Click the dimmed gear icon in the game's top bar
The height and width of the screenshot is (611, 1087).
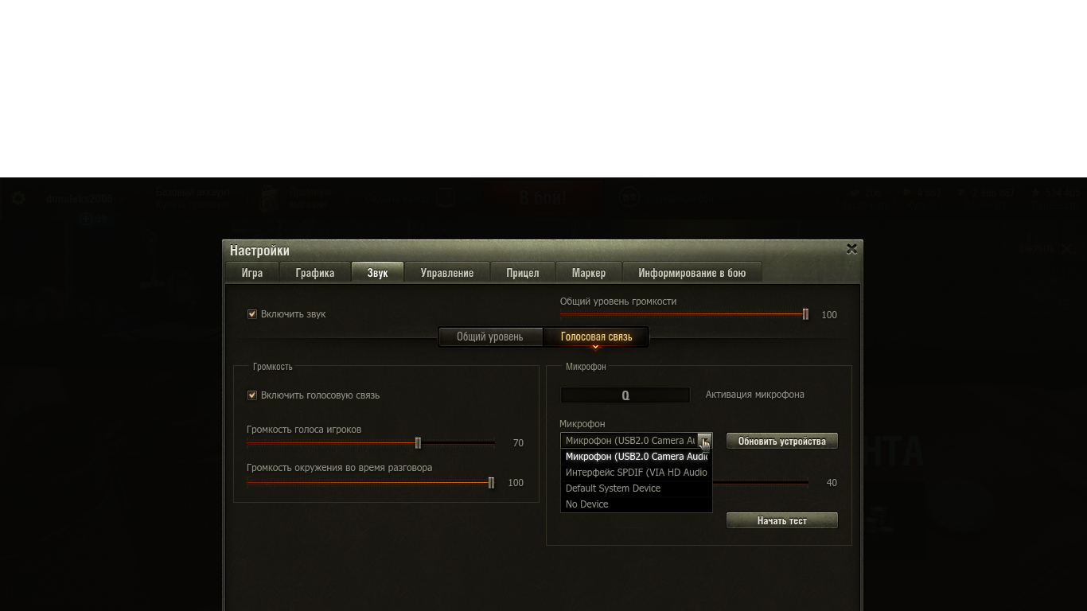(18, 198)
